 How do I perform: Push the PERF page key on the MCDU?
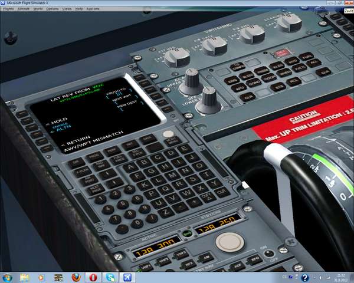(x=112, y=151)
